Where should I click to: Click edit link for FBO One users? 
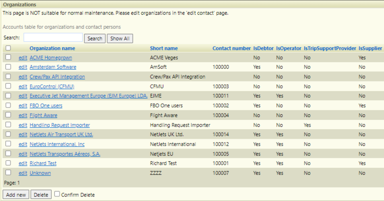tap(23, 106)
